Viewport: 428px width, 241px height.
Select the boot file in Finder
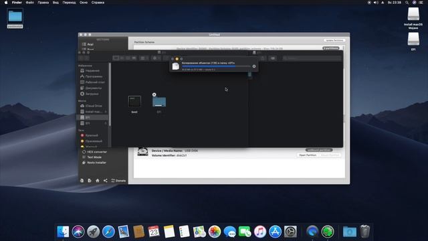tap(134, 104)
